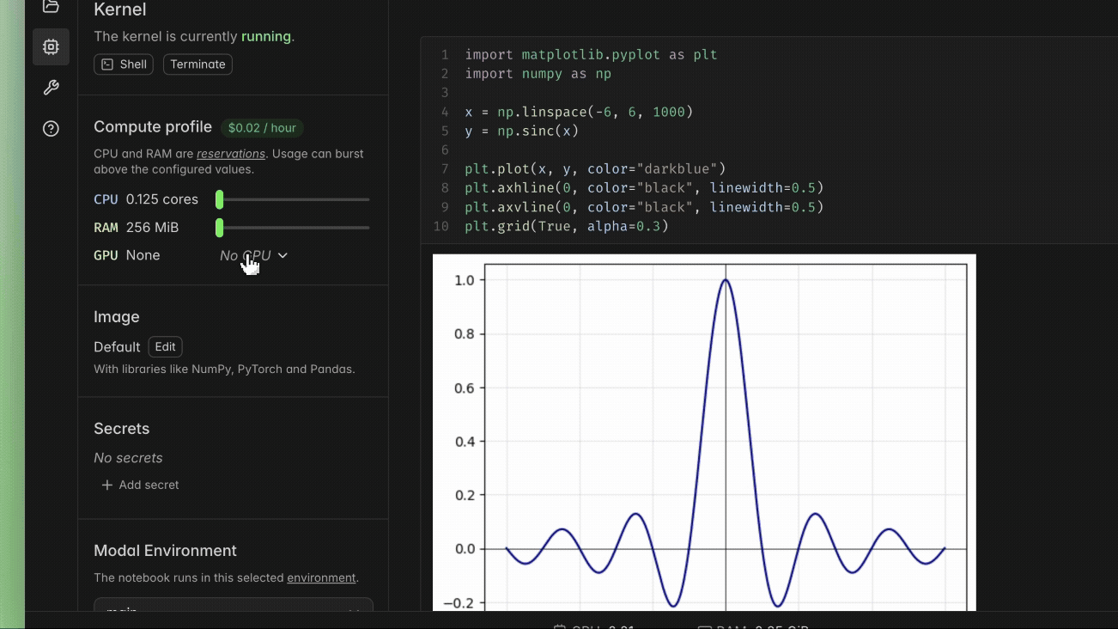Click the np.linspace code line

[579, 112]
